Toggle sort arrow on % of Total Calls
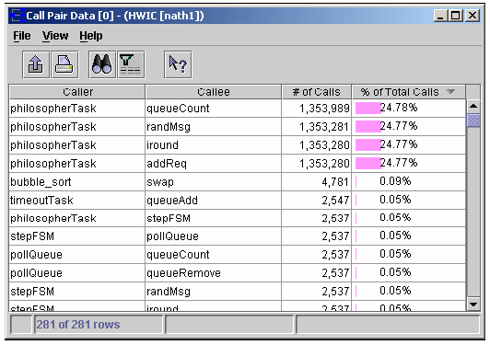 point(450,91)
